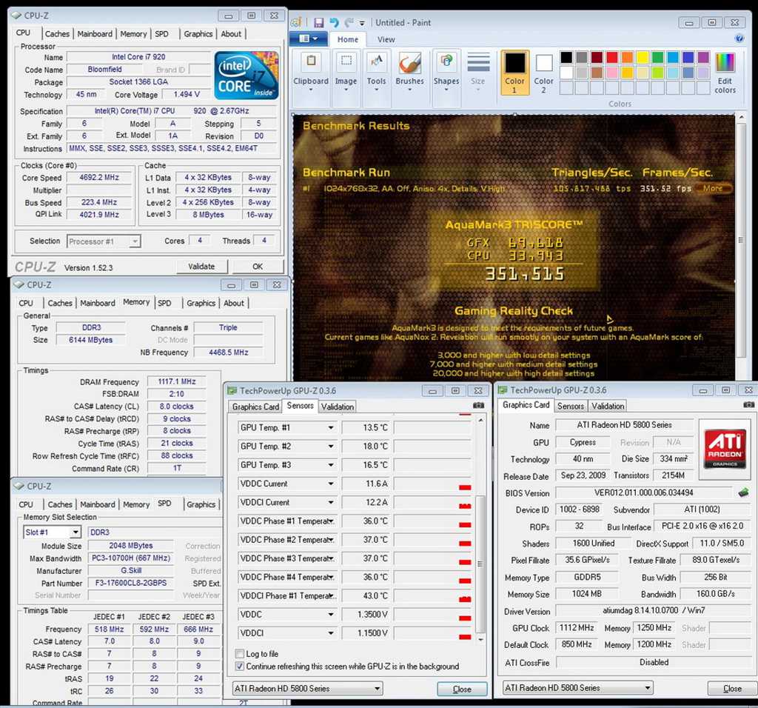Open the About tab in CPU-Z Memory window
Image resolution: width=758 pixels, height=708 pixels.
(234, 303)
